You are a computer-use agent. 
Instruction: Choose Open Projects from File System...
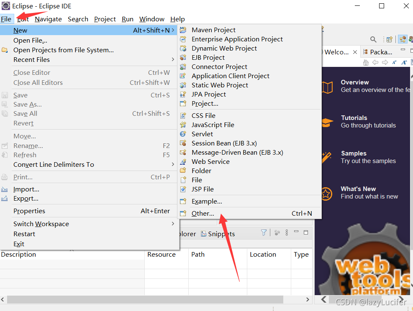(x=90, y=50)
